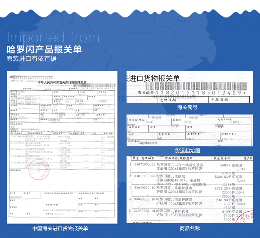
Task: Click the customs number barcode image
Action: (x=190, y=87)
